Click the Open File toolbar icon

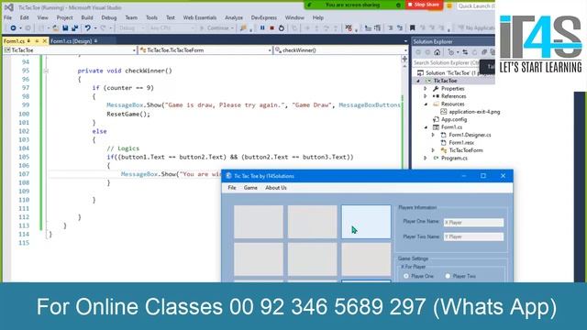55,28
